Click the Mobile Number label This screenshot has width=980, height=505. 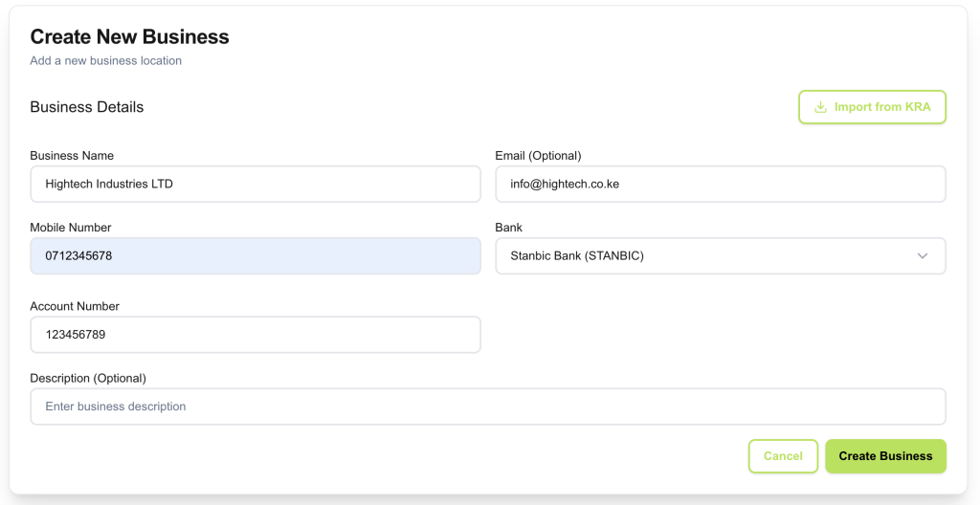[71, 228]
